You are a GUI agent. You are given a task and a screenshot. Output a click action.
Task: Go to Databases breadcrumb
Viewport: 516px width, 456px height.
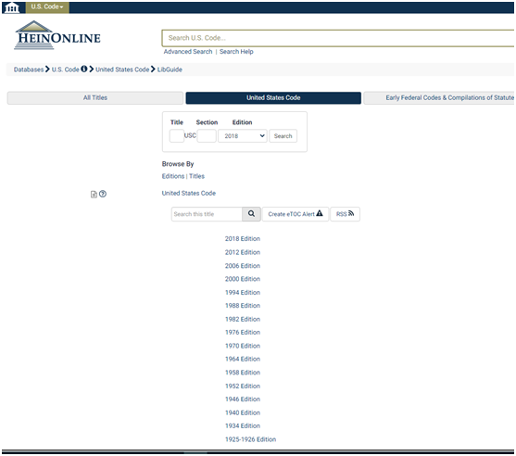29,70
